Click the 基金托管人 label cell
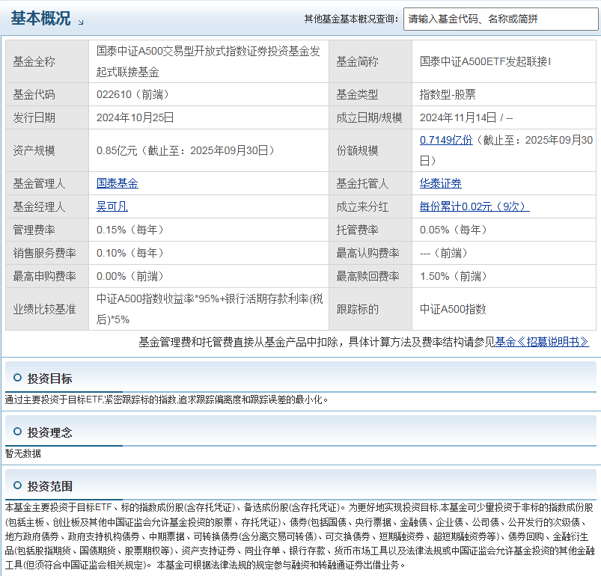Image resolution: width=601 pixels, height=576 pixels. tap(370, 183)
